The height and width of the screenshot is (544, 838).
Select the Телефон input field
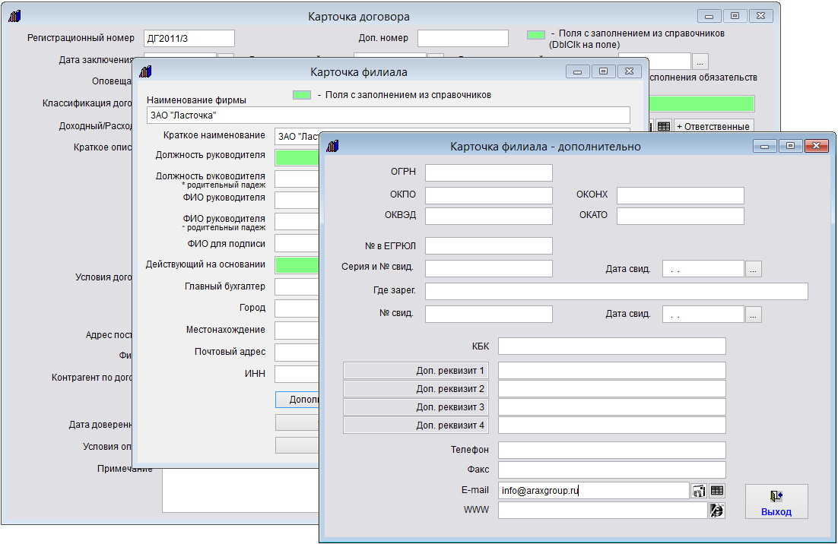pyautogui.click(x=611, y=451)
